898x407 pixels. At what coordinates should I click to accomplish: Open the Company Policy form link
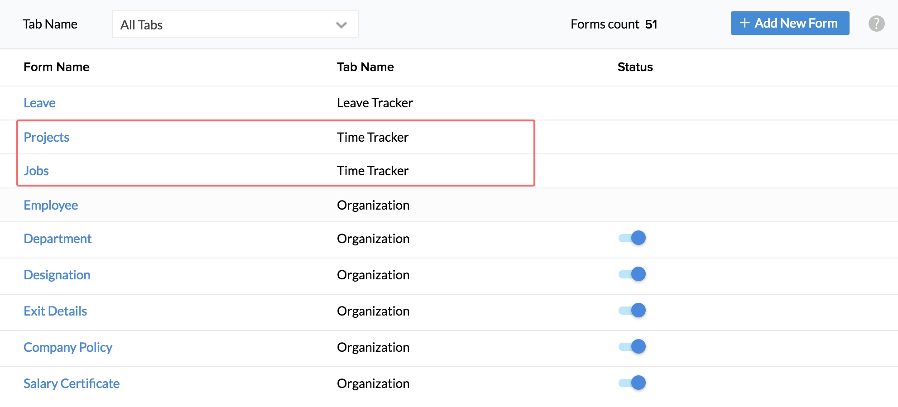[x=68, y=348]
